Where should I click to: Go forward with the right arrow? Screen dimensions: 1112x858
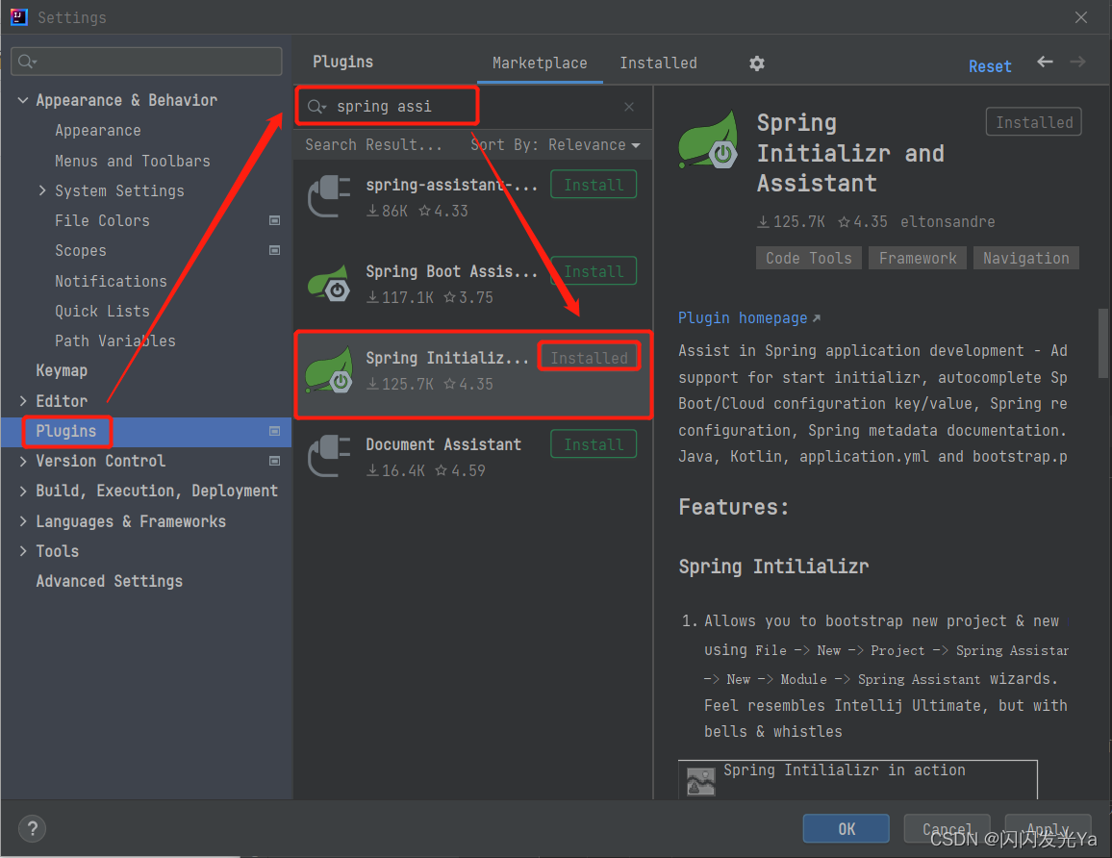[1077, 63]
